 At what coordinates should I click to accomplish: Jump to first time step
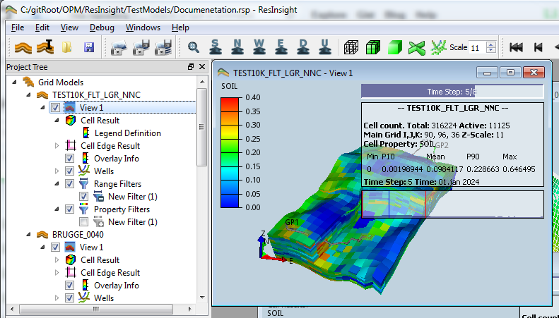pyautogui.click(x=516, y=47)
